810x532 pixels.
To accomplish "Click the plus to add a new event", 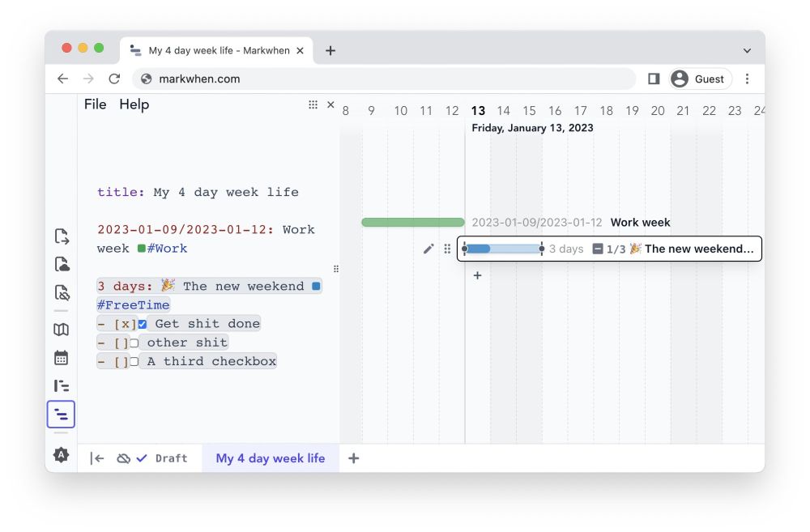I will pos(477,275).
